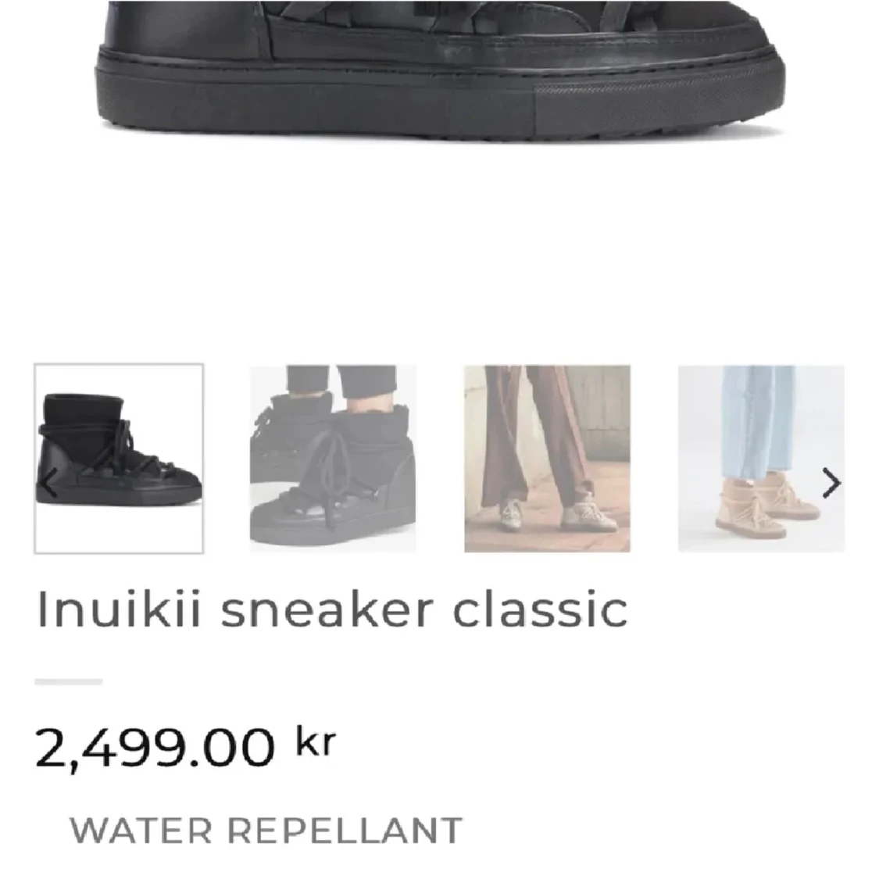Move the image carousel back left
The image size is (879, 879).
pos(48,483)
